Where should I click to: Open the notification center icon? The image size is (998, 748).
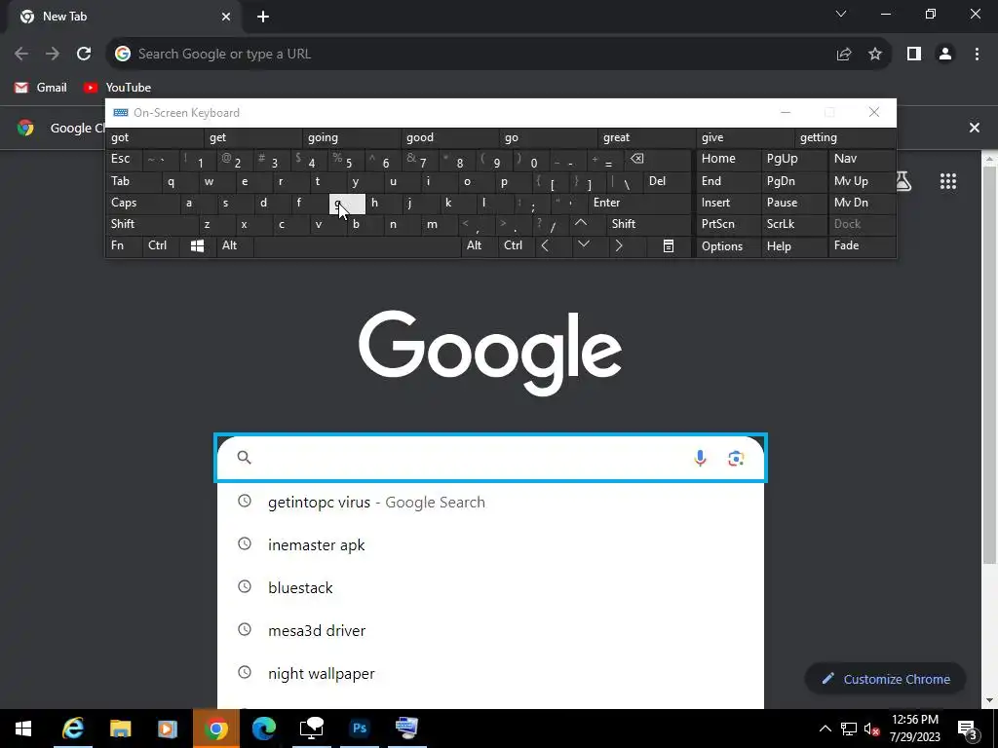click(968, 729)
